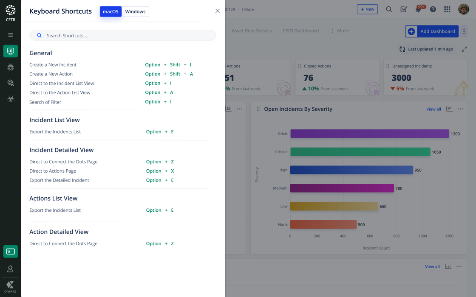Expand dashboard to fullscreen with arrows icon
Viewport: 476px width, 297px height.
pos(465,49)
